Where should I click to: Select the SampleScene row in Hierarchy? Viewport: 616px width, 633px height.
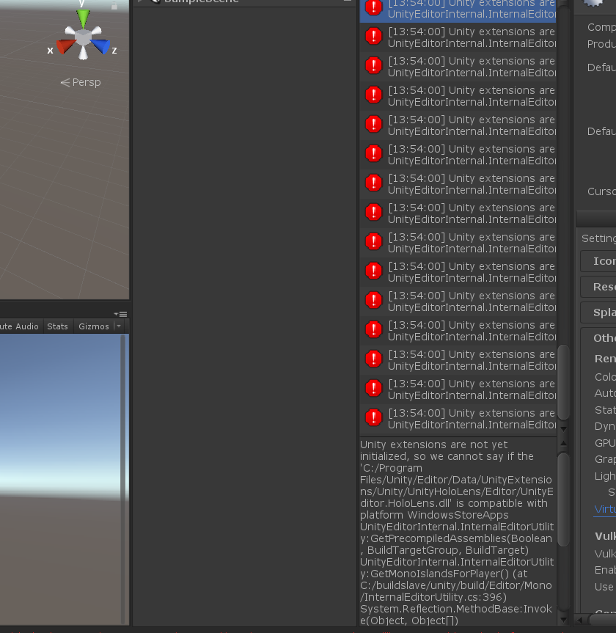(x=244, y=1)
